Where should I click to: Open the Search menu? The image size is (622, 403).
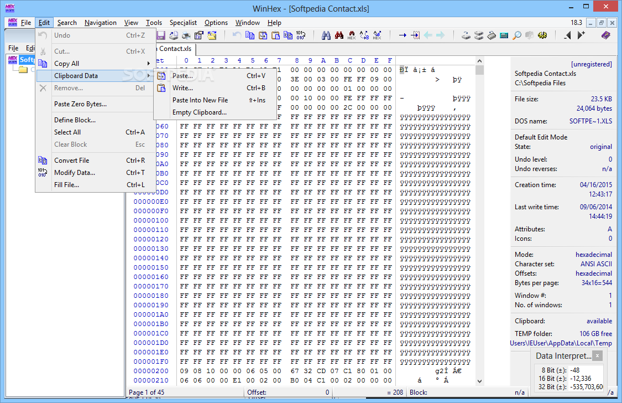(67, 23)
